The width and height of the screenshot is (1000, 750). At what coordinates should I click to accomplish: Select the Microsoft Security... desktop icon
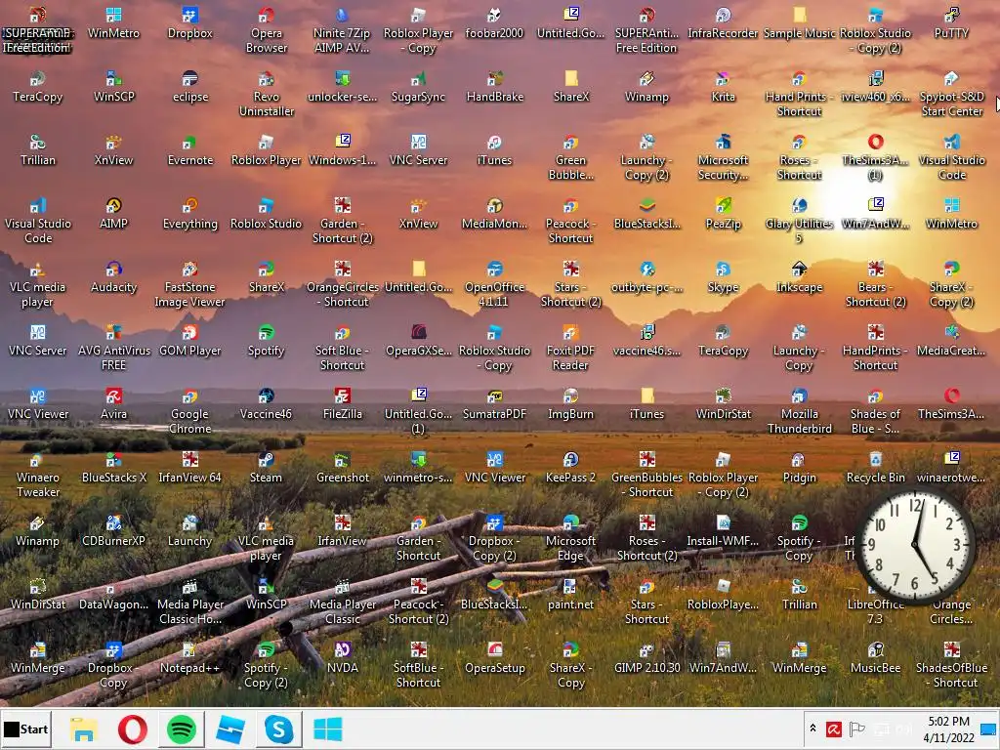[723, 157]
